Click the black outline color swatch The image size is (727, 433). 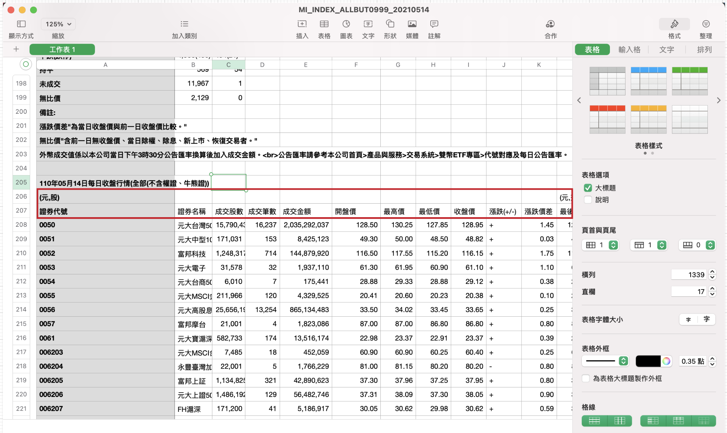pos(648,361)
